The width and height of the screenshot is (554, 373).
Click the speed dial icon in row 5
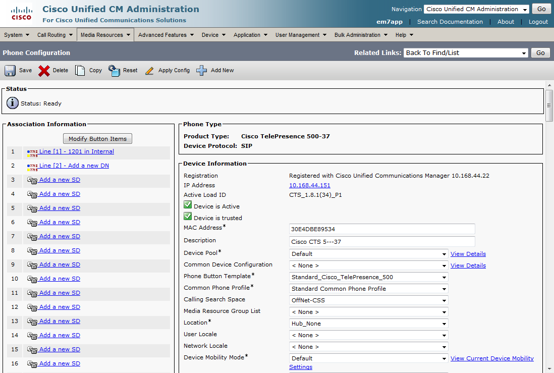32,208
